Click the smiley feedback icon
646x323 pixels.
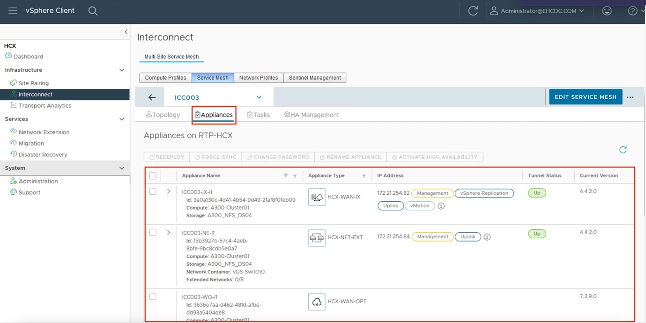(x=607, y=11)
